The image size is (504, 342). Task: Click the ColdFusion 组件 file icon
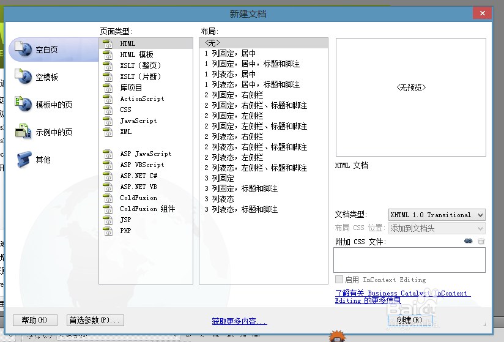point(108,209)
